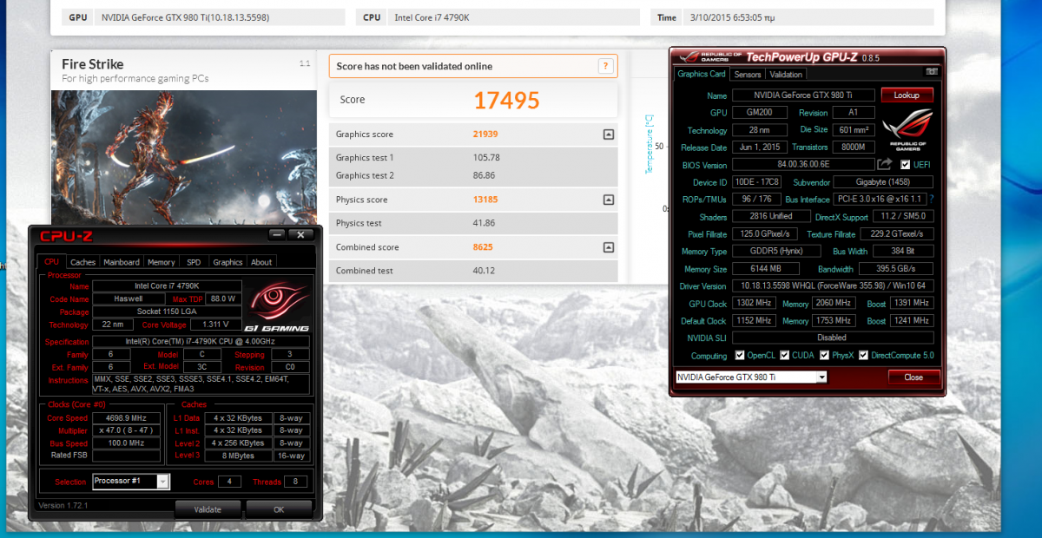Open the Graphics tab in CPU-Z
Screen dimensions: 1042x538
coord(228,262)
